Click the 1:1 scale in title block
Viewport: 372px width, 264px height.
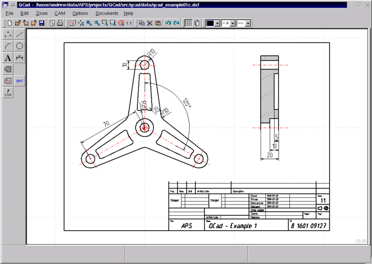[x=323, y=201]
